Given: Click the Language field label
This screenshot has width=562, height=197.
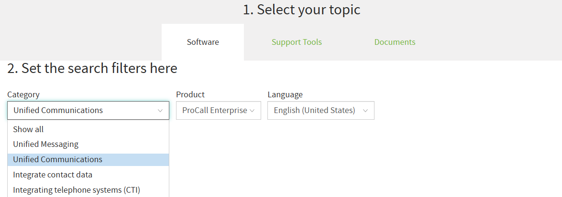Looking at the screenshot, I should 285,94.
